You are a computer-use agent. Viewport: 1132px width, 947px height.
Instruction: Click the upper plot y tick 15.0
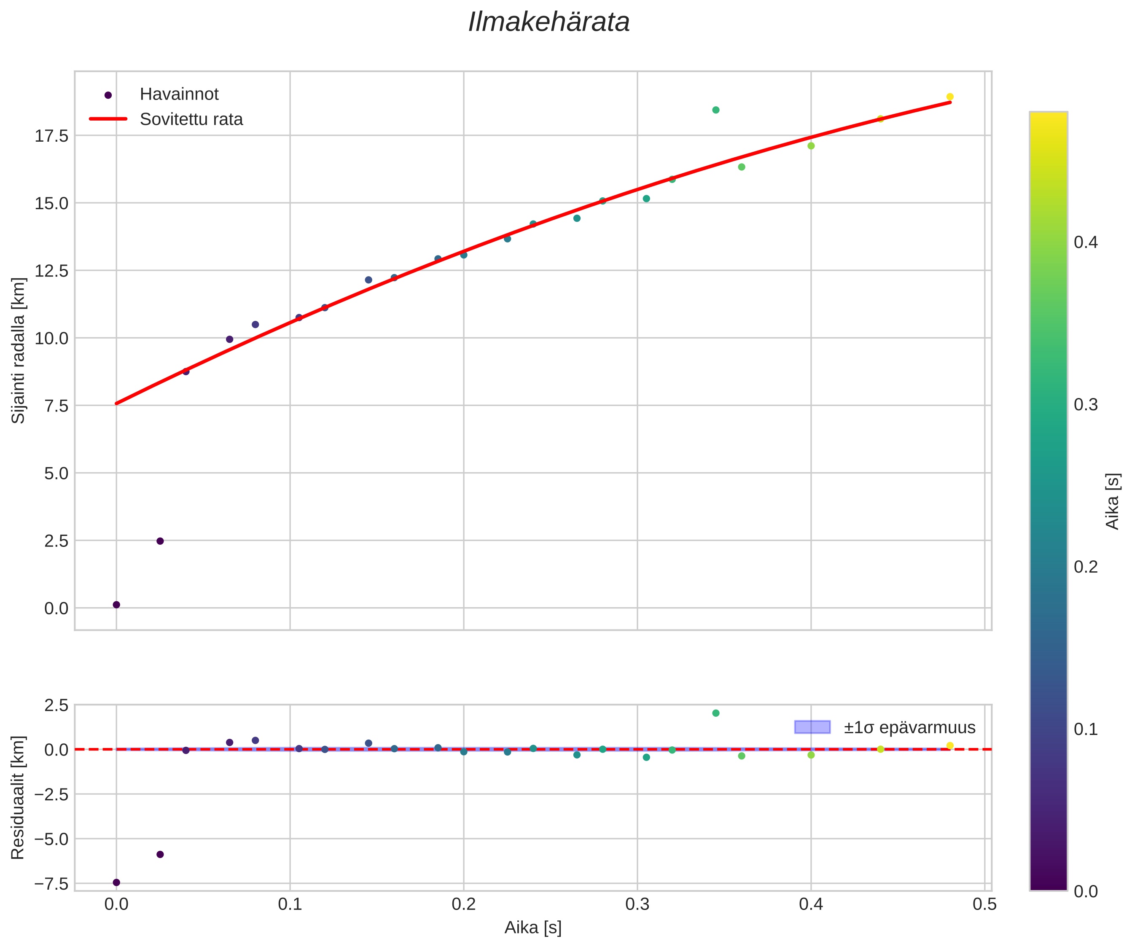[x=52, y=204]
